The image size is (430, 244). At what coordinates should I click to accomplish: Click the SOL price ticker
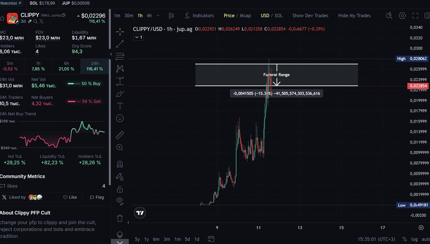[x=42, y=3]
